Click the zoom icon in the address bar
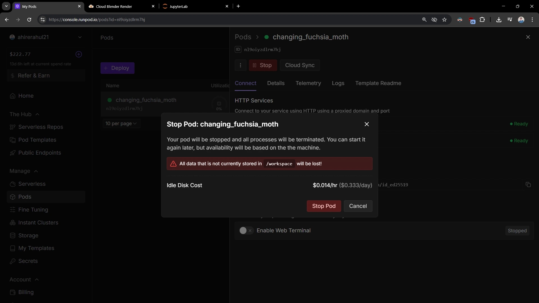The width and height of the screenshot is (539, 303). click(424, 19)
